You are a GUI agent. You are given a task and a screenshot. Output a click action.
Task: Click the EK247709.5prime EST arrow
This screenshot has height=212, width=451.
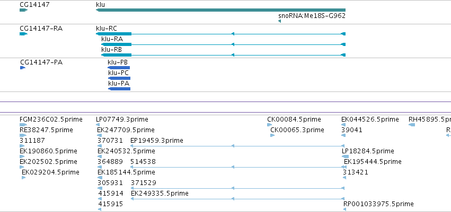point(99,135)
